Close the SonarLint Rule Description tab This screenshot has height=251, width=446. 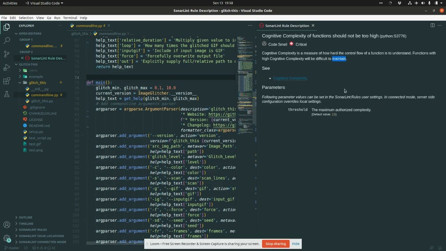click(x=313, y=25)
